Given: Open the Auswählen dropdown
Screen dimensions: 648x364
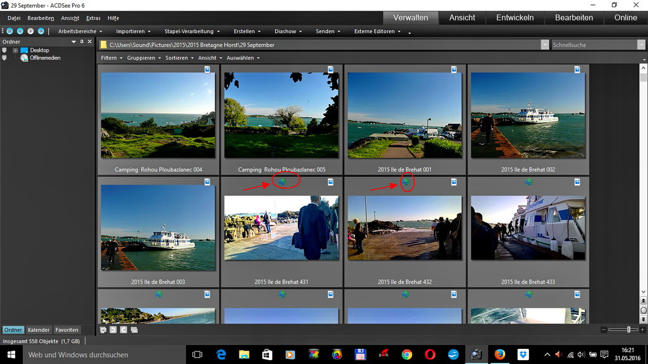Looking at the screenshot, I should click(243, 58).
